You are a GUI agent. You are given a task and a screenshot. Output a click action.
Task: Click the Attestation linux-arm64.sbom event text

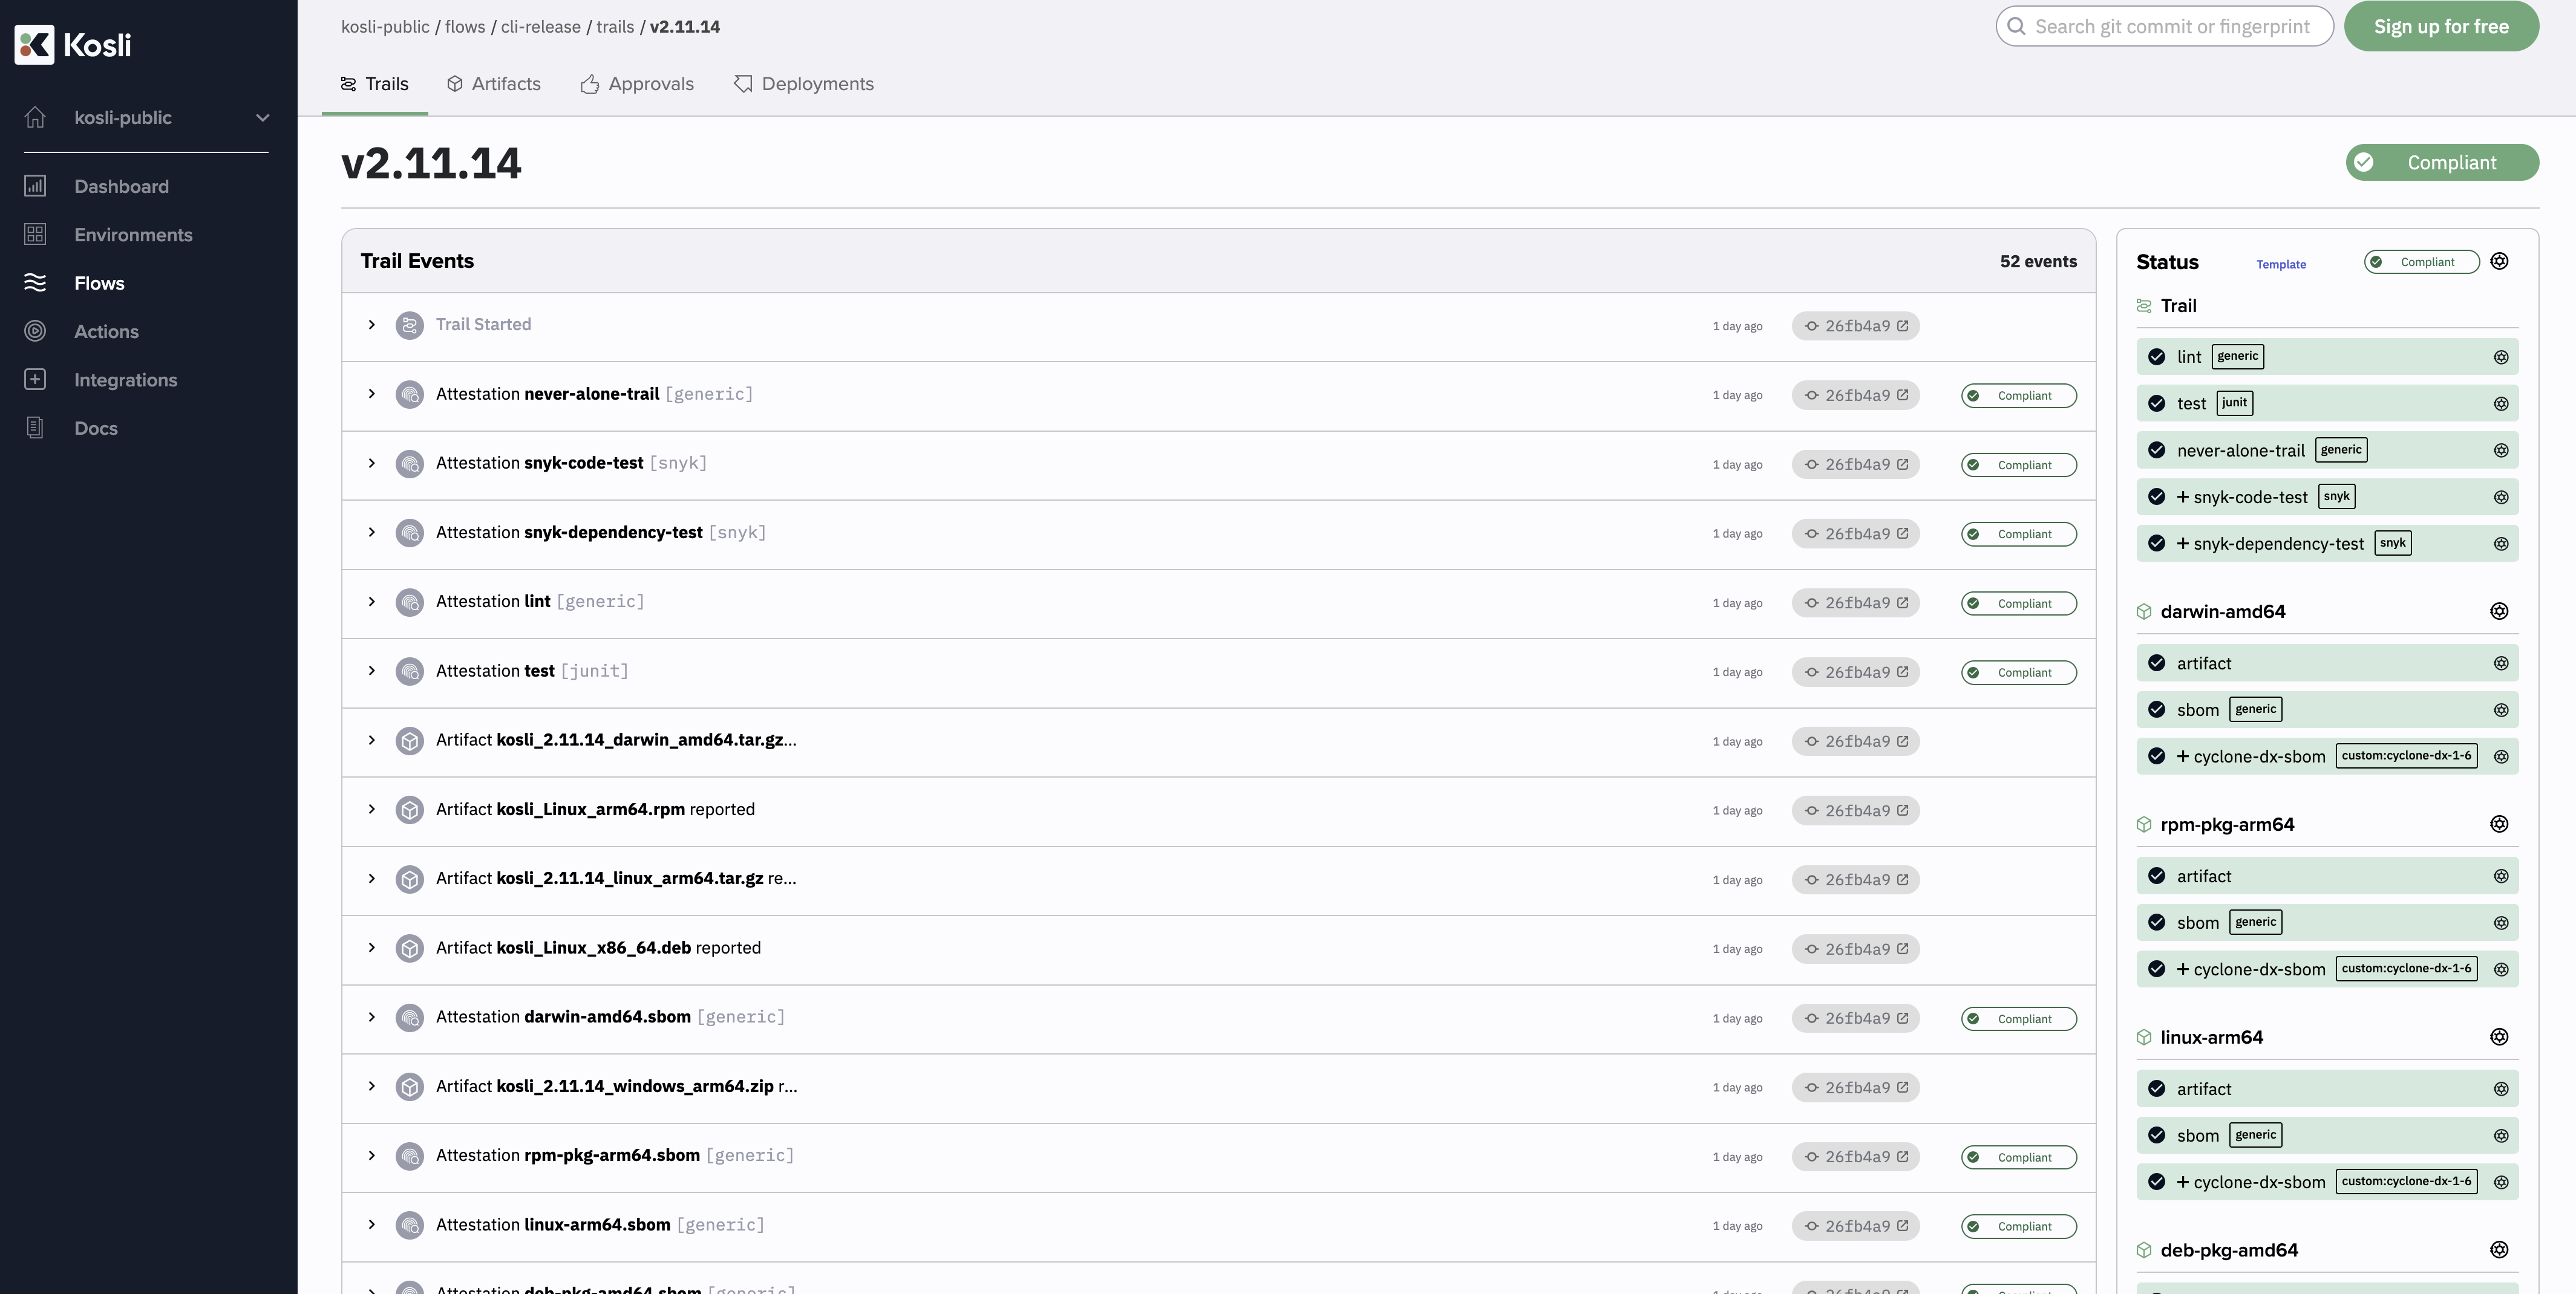600,1225
